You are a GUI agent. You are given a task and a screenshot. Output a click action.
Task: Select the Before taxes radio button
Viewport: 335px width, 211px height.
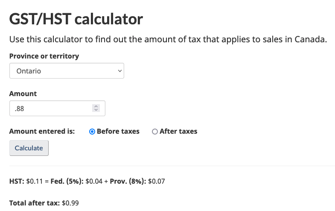pyautogui.click(x=92, y=132)
